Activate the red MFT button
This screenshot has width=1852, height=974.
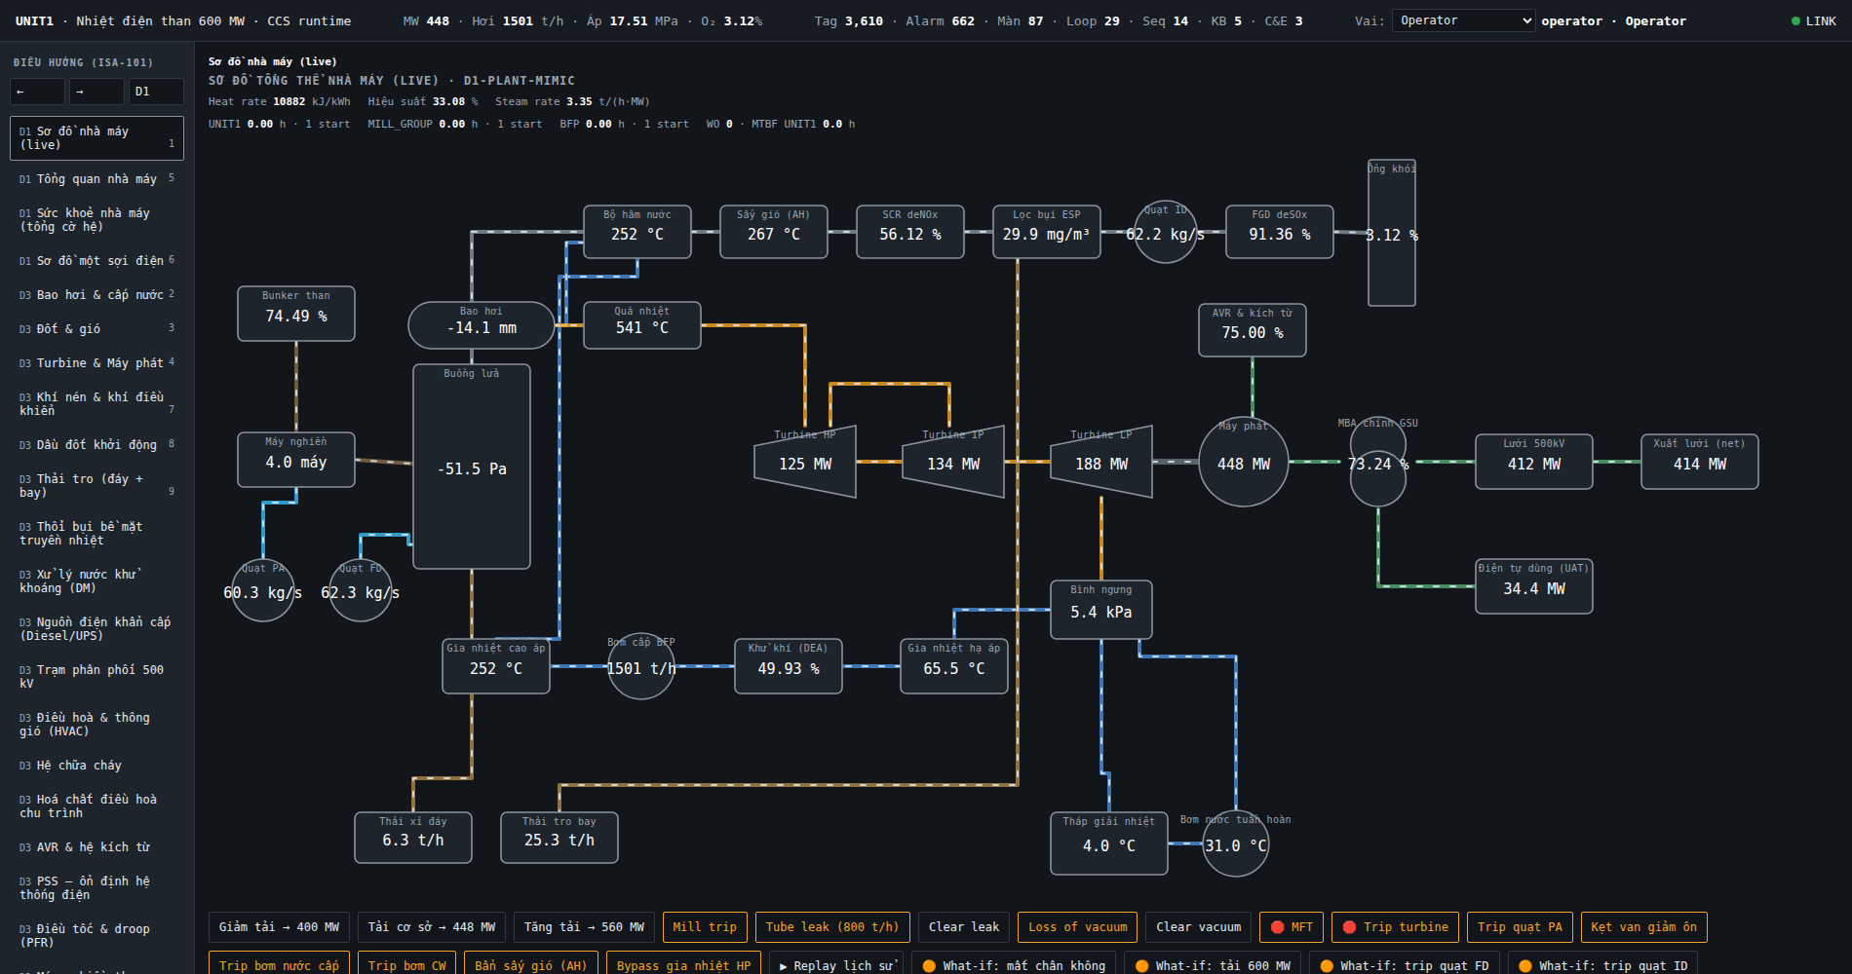(1292, 927)
